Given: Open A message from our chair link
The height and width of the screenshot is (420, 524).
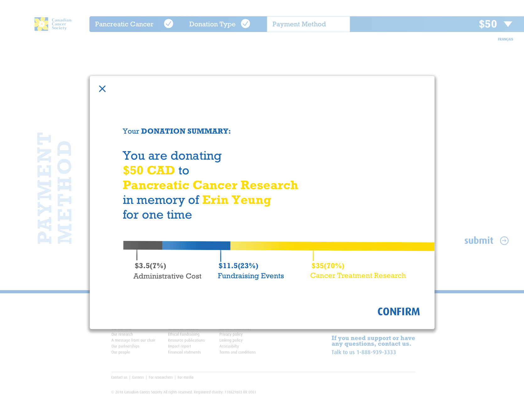Looking at the screenshot, I should 133,340.
